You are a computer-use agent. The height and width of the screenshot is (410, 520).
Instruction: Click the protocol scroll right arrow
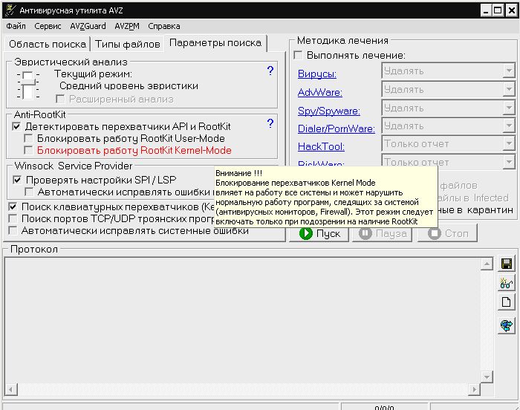474,389
